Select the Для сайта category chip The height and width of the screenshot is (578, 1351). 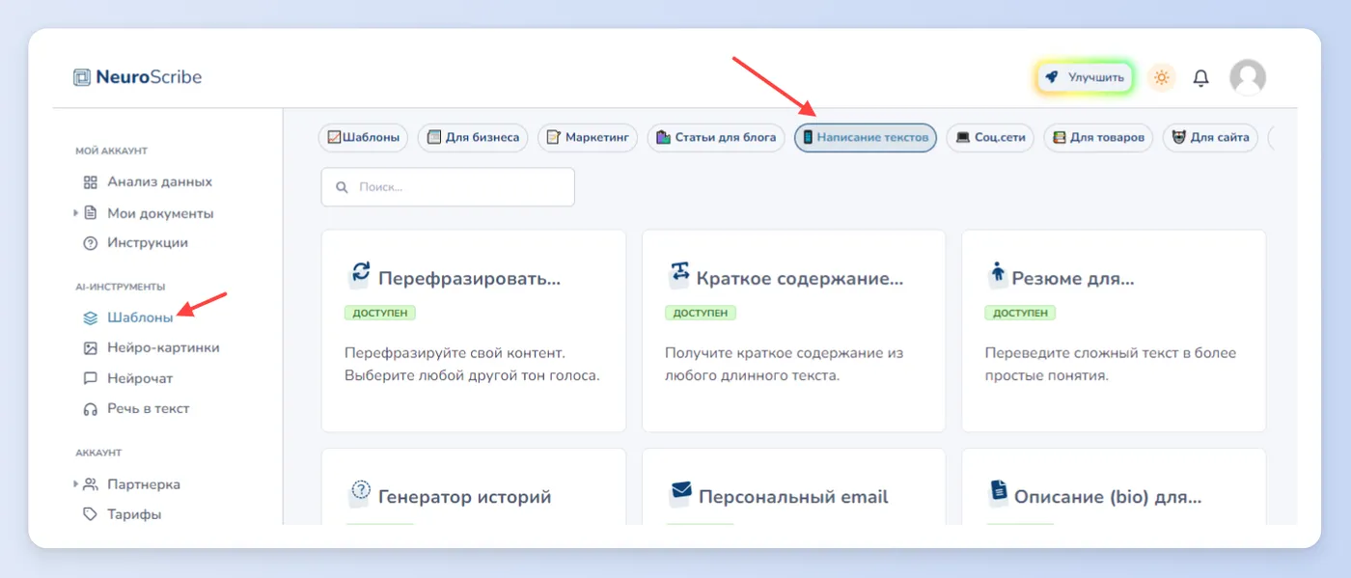[x=1210, y=138]
